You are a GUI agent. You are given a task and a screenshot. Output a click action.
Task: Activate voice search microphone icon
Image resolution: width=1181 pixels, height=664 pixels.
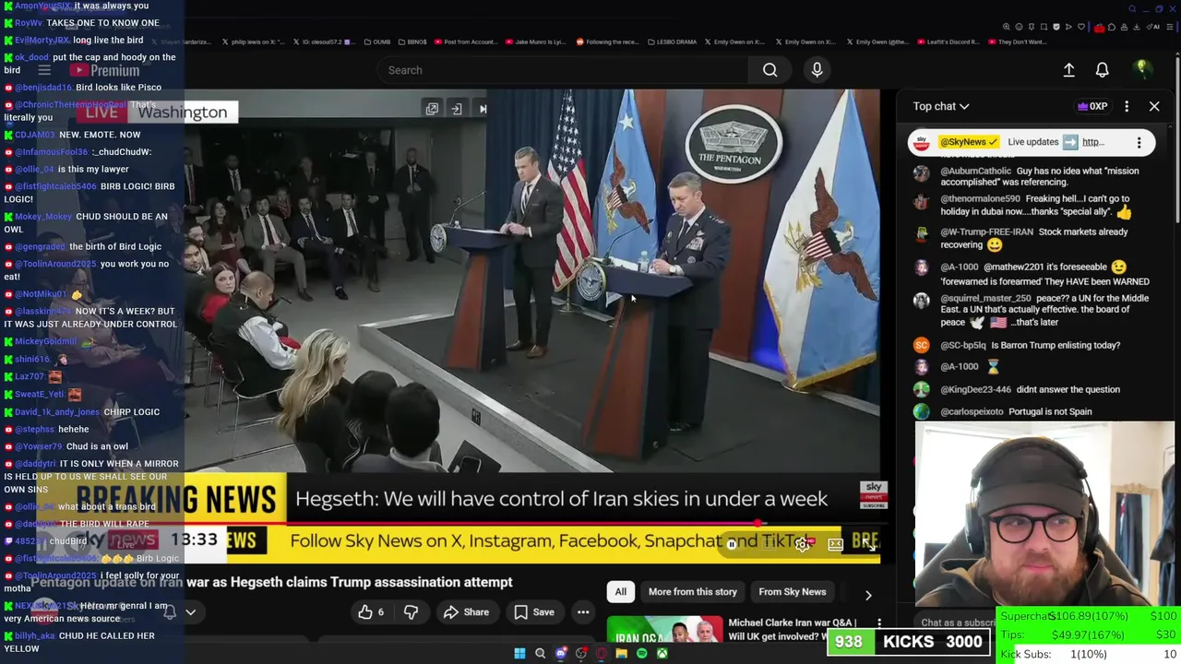point(817,70)
